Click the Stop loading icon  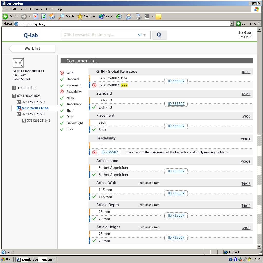[36, 16]
